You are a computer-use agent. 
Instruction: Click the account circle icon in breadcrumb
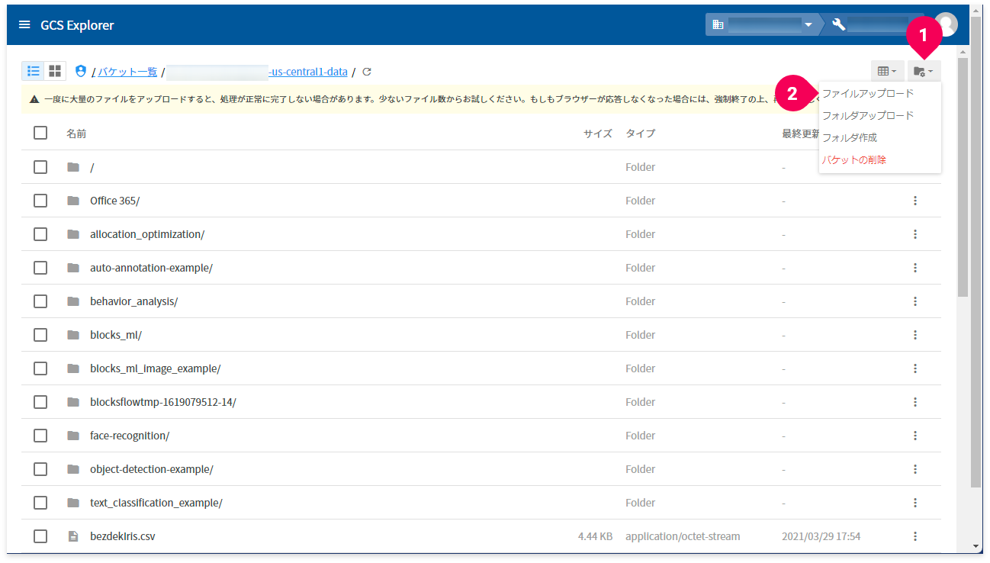[x=82, y=71]
